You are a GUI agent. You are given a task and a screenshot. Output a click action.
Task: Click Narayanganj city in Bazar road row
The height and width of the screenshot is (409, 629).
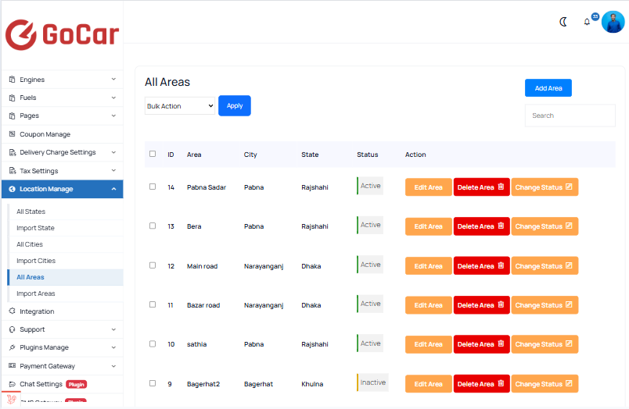(264, 305)
